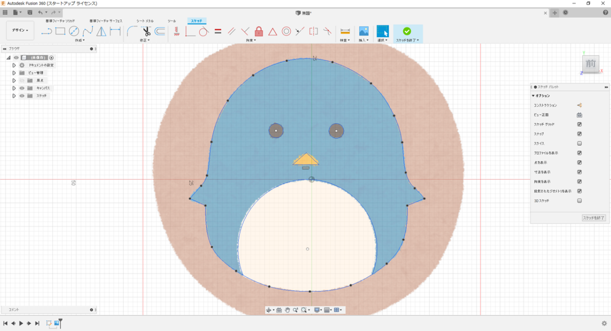The height and width of the screenshot is (331, 611).
Task: Click the Look At (ビュー正面) icon
Action: pyautogui.click(x=579, y=115)
